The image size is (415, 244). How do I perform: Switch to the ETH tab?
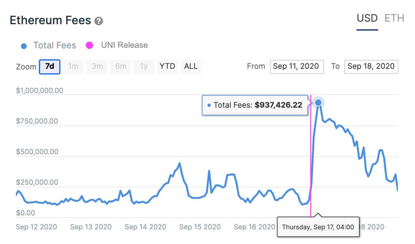pos(394,18)
